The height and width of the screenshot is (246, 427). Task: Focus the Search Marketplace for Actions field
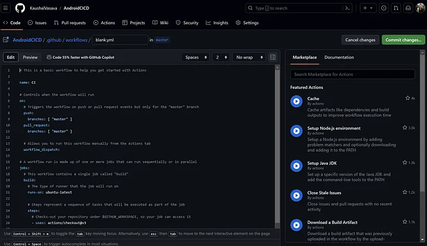point(352,74)
